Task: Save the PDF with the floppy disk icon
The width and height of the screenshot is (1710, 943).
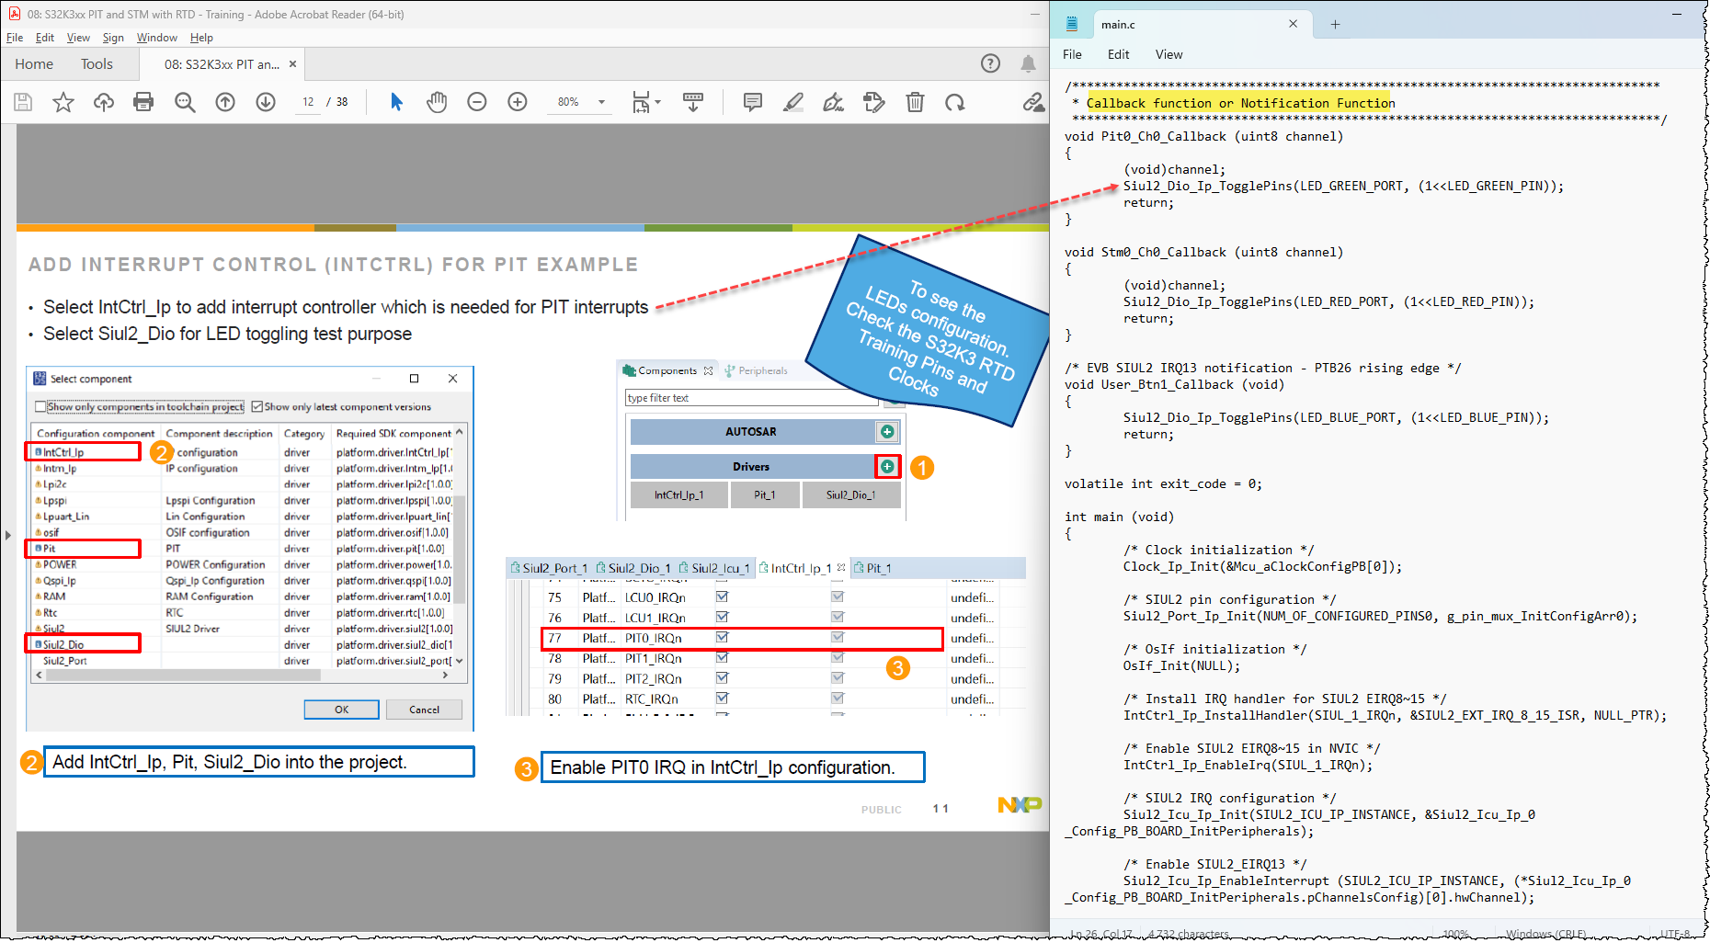Action: coord(23,102)
